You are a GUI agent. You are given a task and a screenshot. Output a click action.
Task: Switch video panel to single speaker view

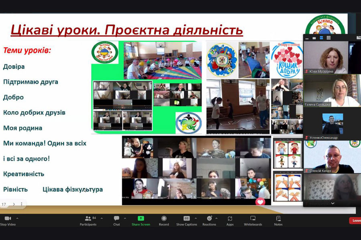tap(314, 38)
